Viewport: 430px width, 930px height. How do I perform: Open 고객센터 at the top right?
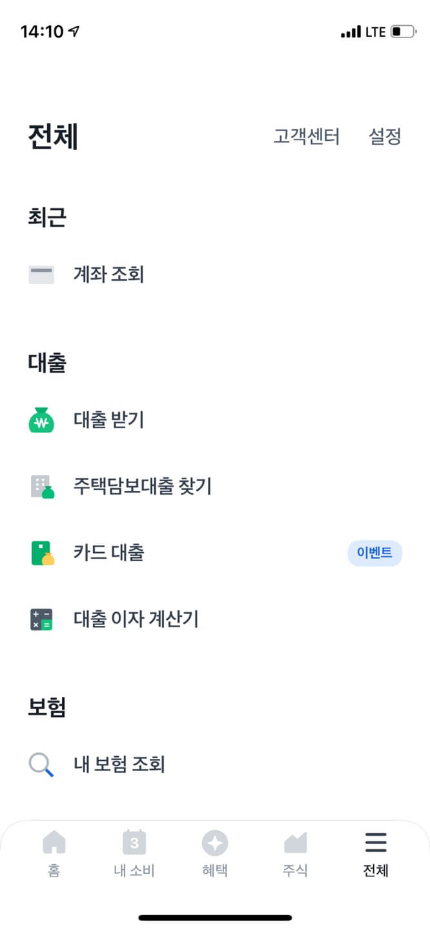pyautogui.click(x=306, y=136)
